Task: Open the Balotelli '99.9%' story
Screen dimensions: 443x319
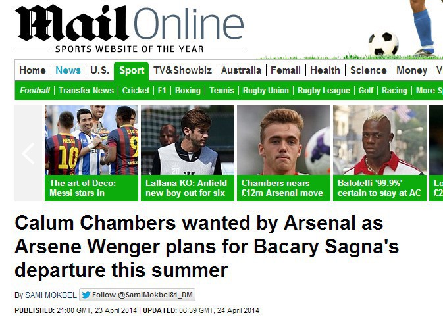Action: tap(379, 153)
